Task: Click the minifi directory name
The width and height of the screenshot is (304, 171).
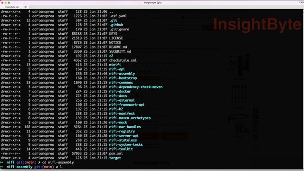Action: [115, 65]
